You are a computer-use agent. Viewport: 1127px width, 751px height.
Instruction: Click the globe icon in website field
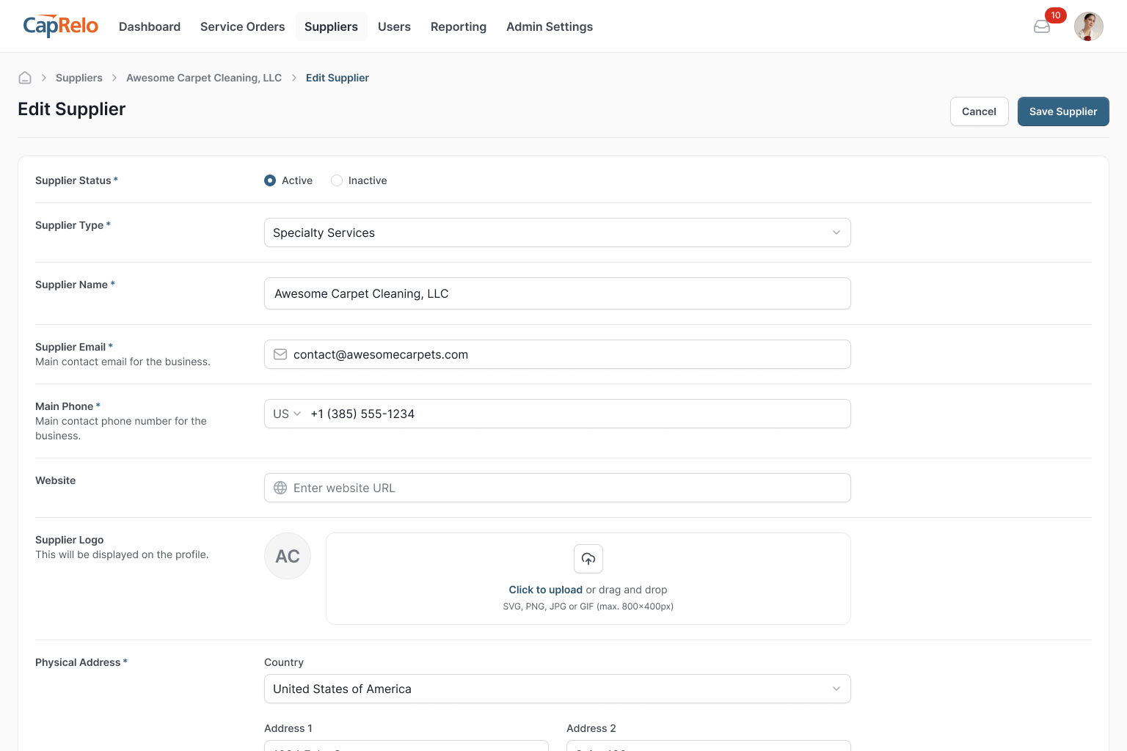tap(280, 488)
